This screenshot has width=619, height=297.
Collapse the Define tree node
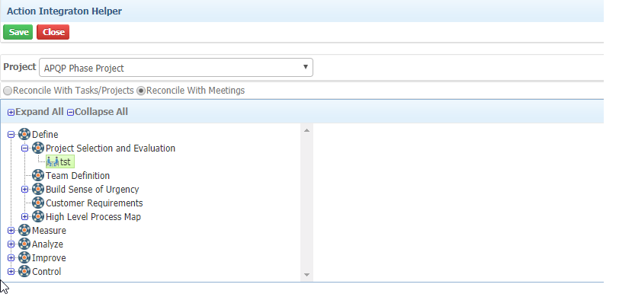tap(11, 135)
